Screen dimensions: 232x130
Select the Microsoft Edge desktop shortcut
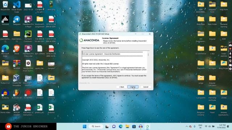click(x=5, y=51)
